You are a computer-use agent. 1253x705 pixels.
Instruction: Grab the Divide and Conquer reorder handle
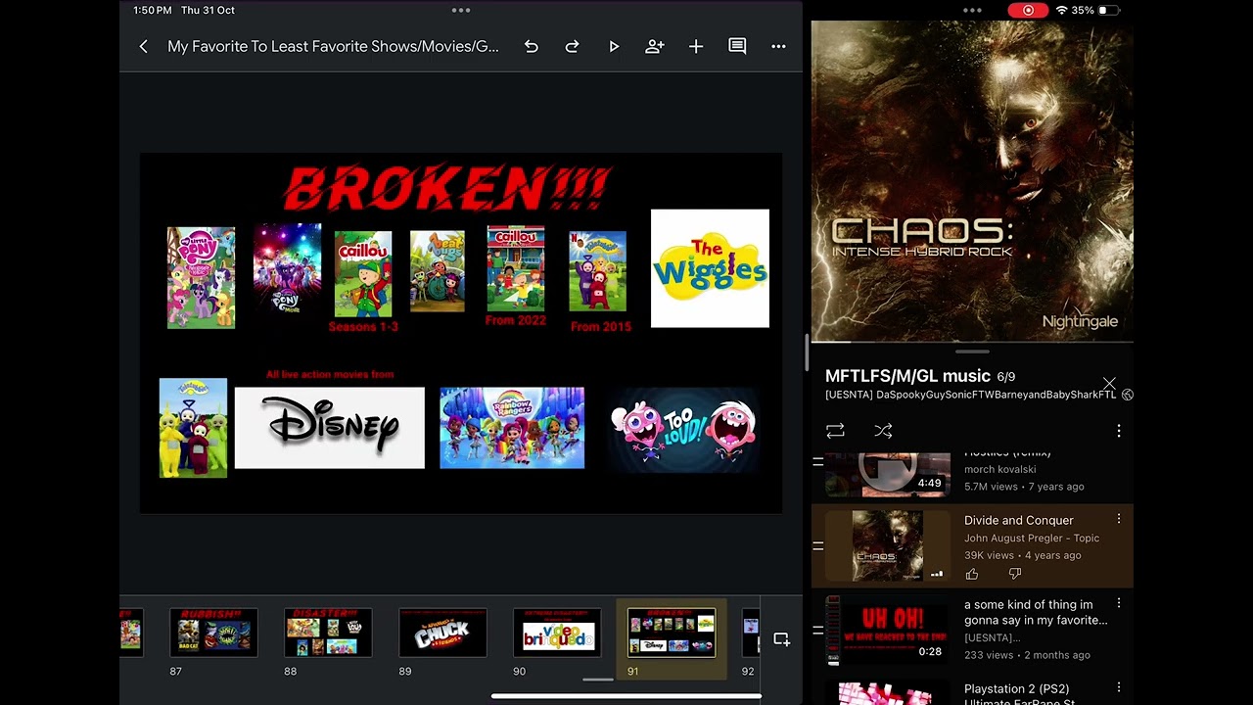pyautogui.click(x=817, y=546)
